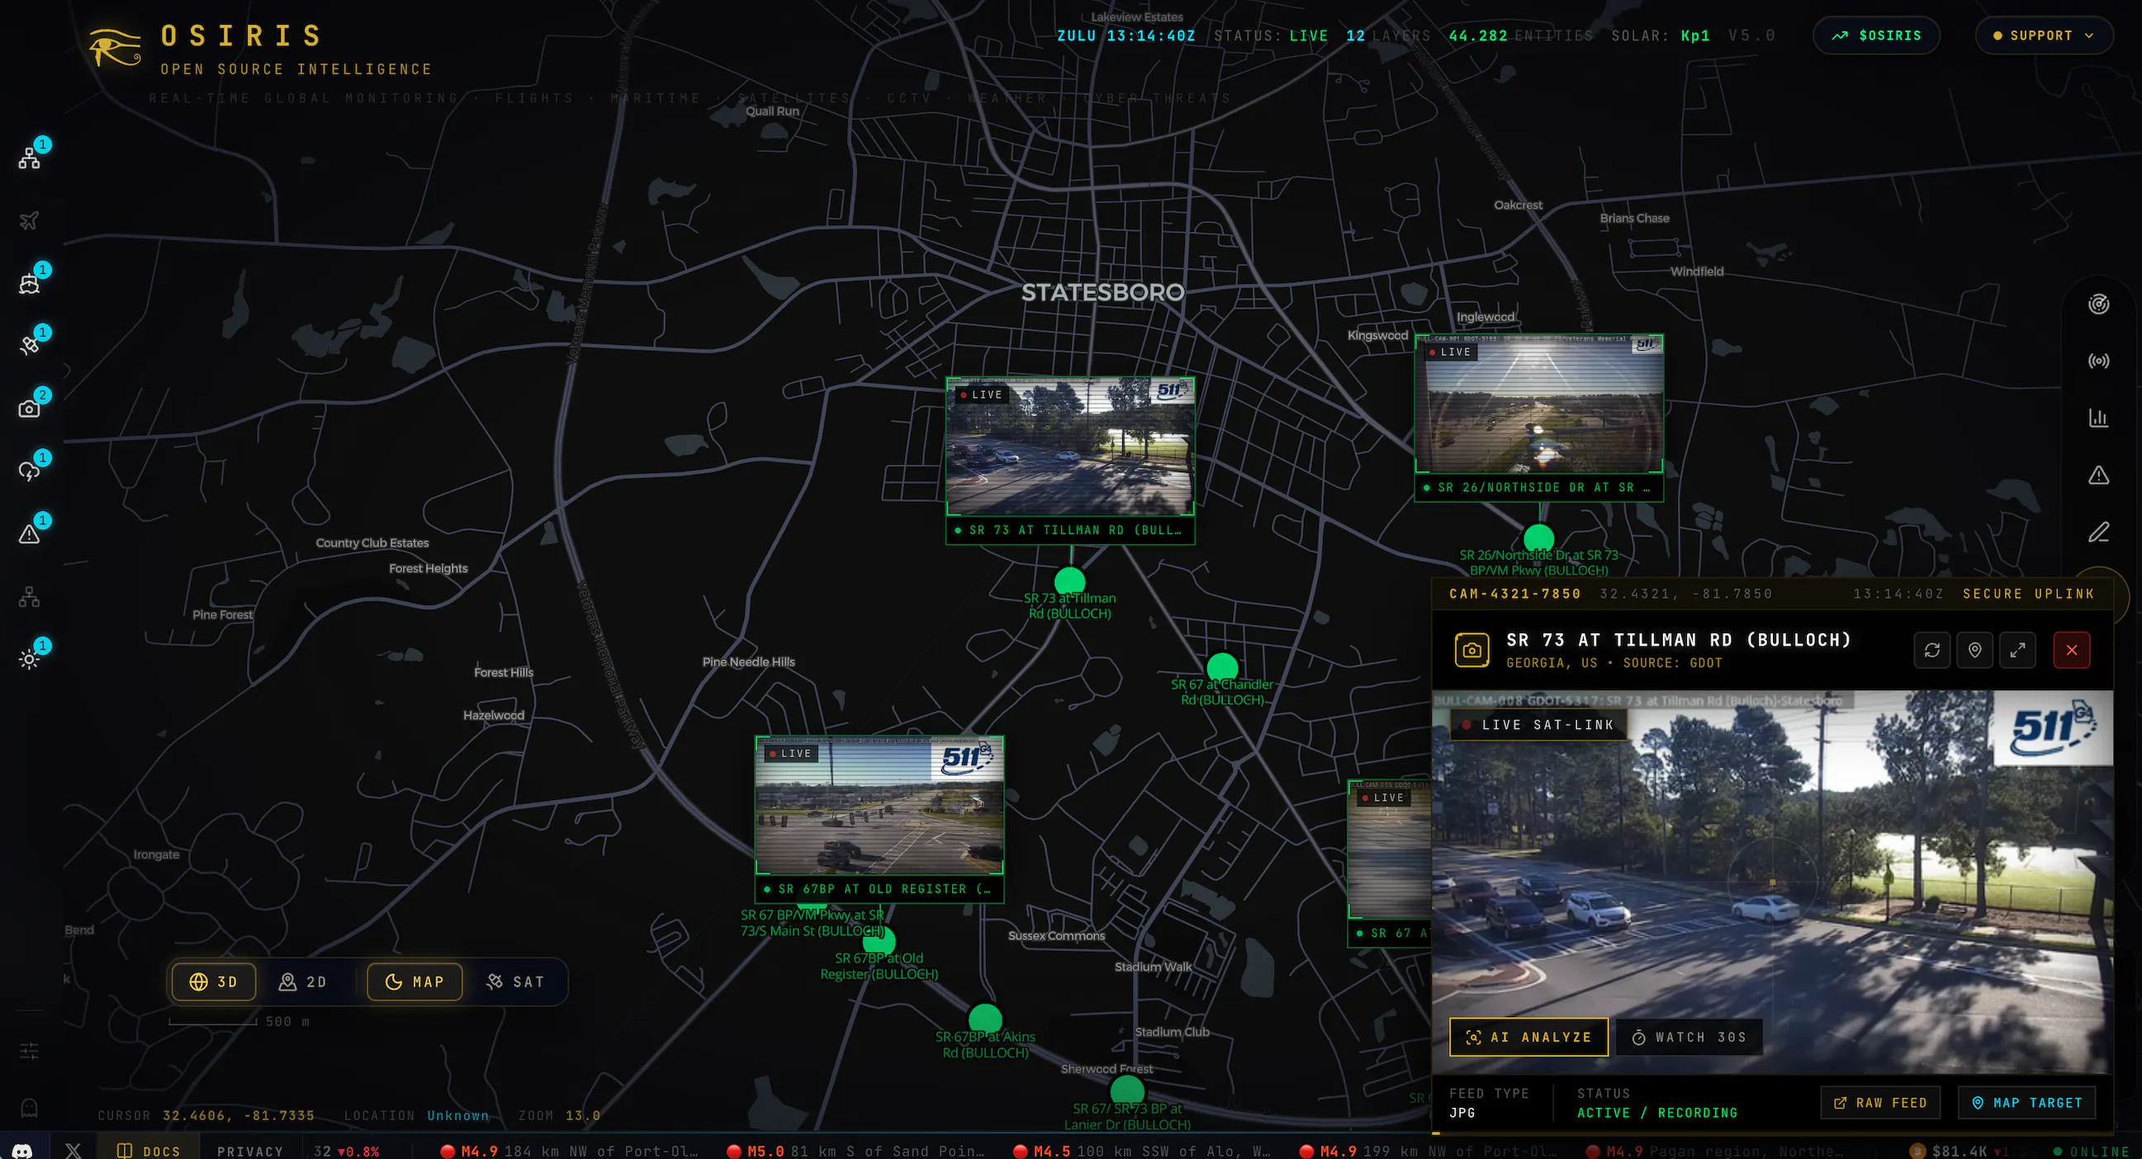The image size is (2142, 1159).
Task: Toggle the weather storm cloud layer icon
Action: pos(29,471)
